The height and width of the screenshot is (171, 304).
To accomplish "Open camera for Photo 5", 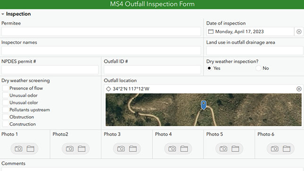I will (x=223, y=149).
